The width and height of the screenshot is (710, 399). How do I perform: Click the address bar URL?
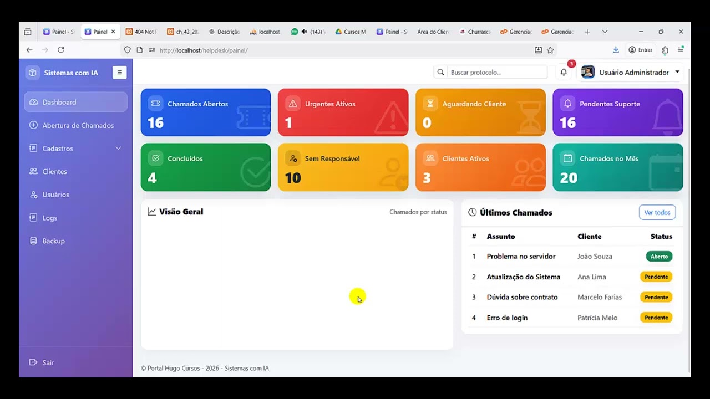[x=204, y=50]
